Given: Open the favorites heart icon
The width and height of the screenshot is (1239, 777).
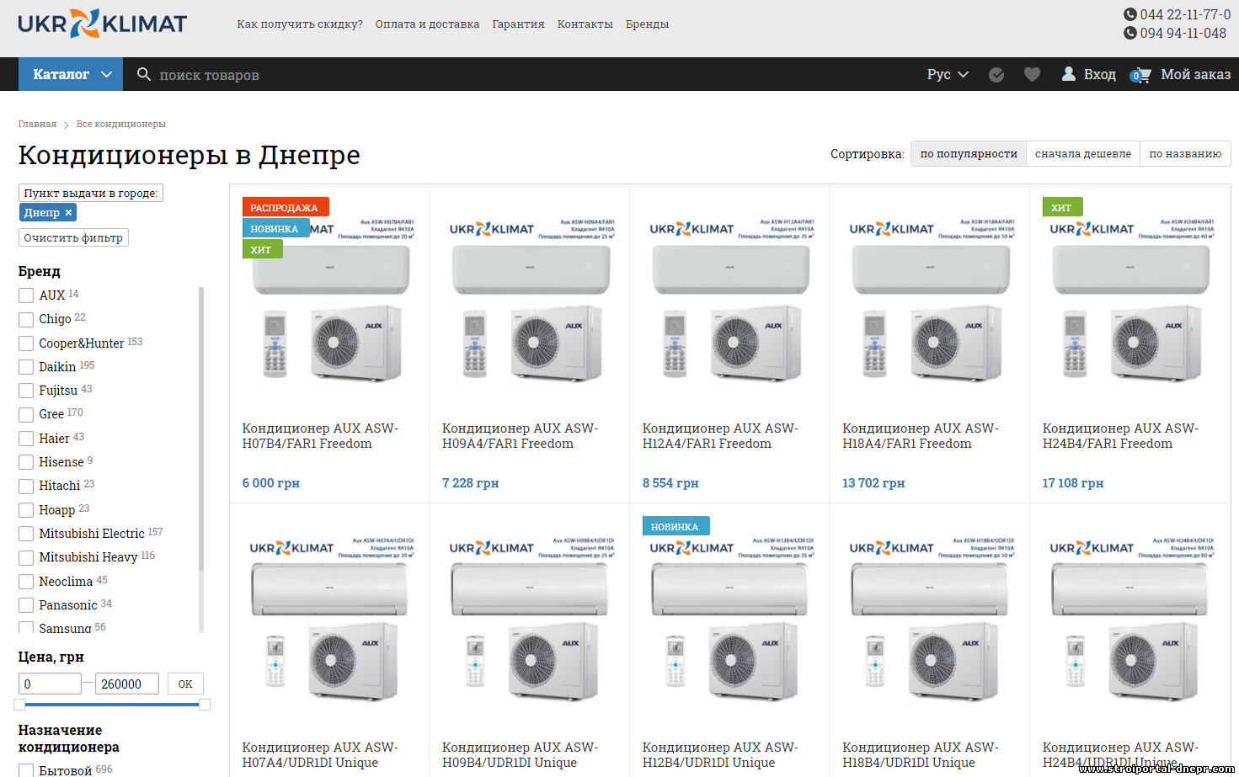Looking at the screenshot, I should (1032, 74).
